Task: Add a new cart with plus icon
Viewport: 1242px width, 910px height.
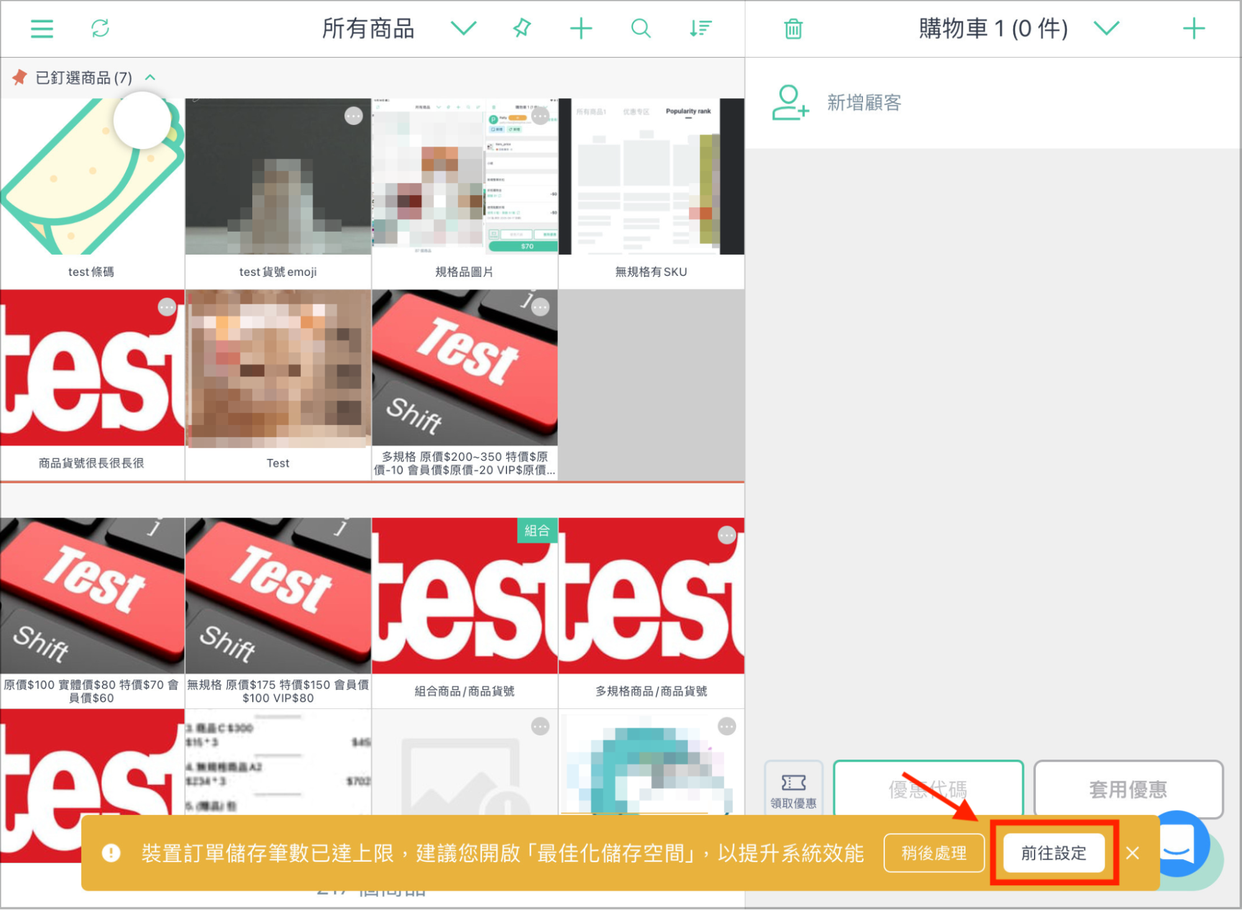Action: click(1193, 29)
